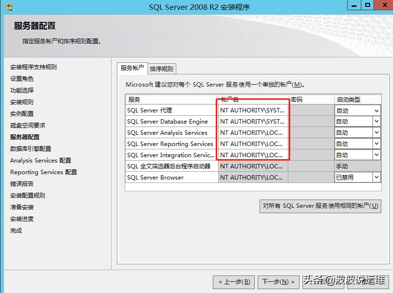
Task: Switch to the 服务帐户 tab
Action: pyautogui.click(x=132, y=69)
